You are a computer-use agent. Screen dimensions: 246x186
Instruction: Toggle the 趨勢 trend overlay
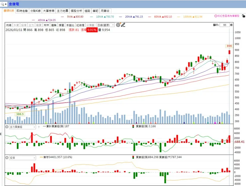54,25
